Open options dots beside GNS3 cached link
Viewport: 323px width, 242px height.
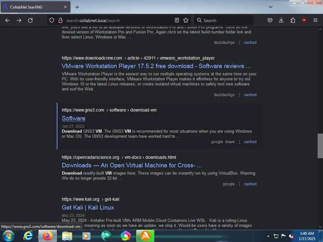[239, 142]
